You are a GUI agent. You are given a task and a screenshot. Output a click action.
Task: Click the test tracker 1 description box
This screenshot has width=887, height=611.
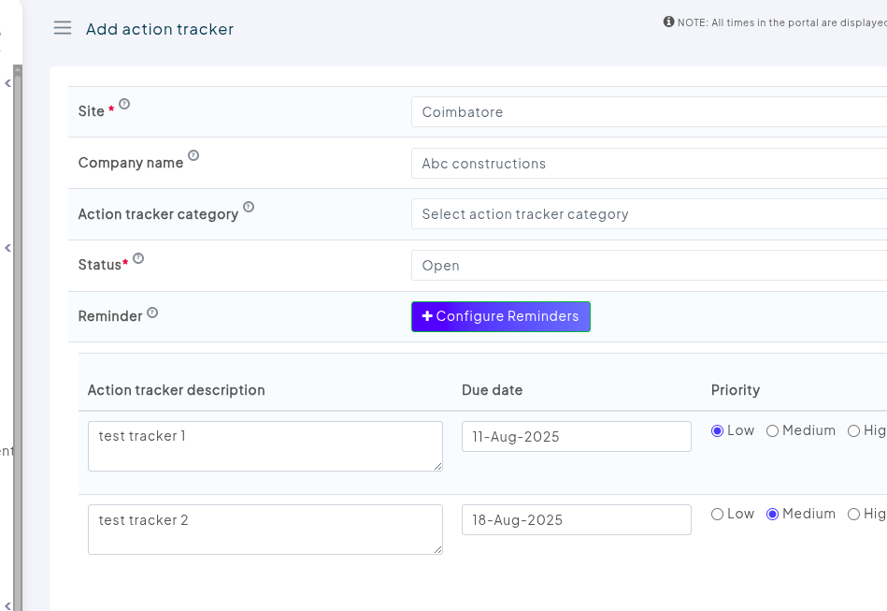[x=265, y=446]
